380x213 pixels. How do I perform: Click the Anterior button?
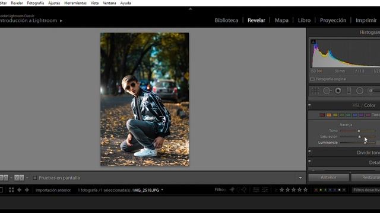328,177
